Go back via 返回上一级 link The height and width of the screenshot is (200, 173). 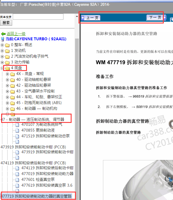pyautogui.click(x=16, y=34)
